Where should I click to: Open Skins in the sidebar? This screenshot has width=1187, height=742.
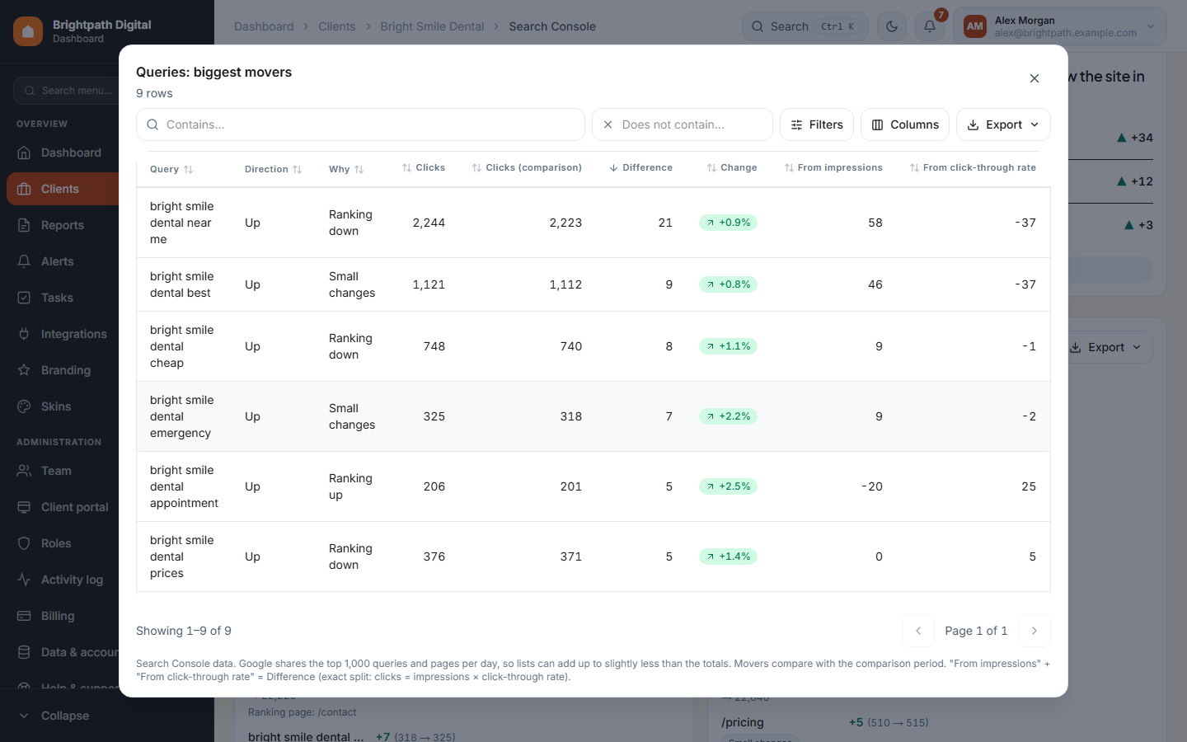pos(63,406)
